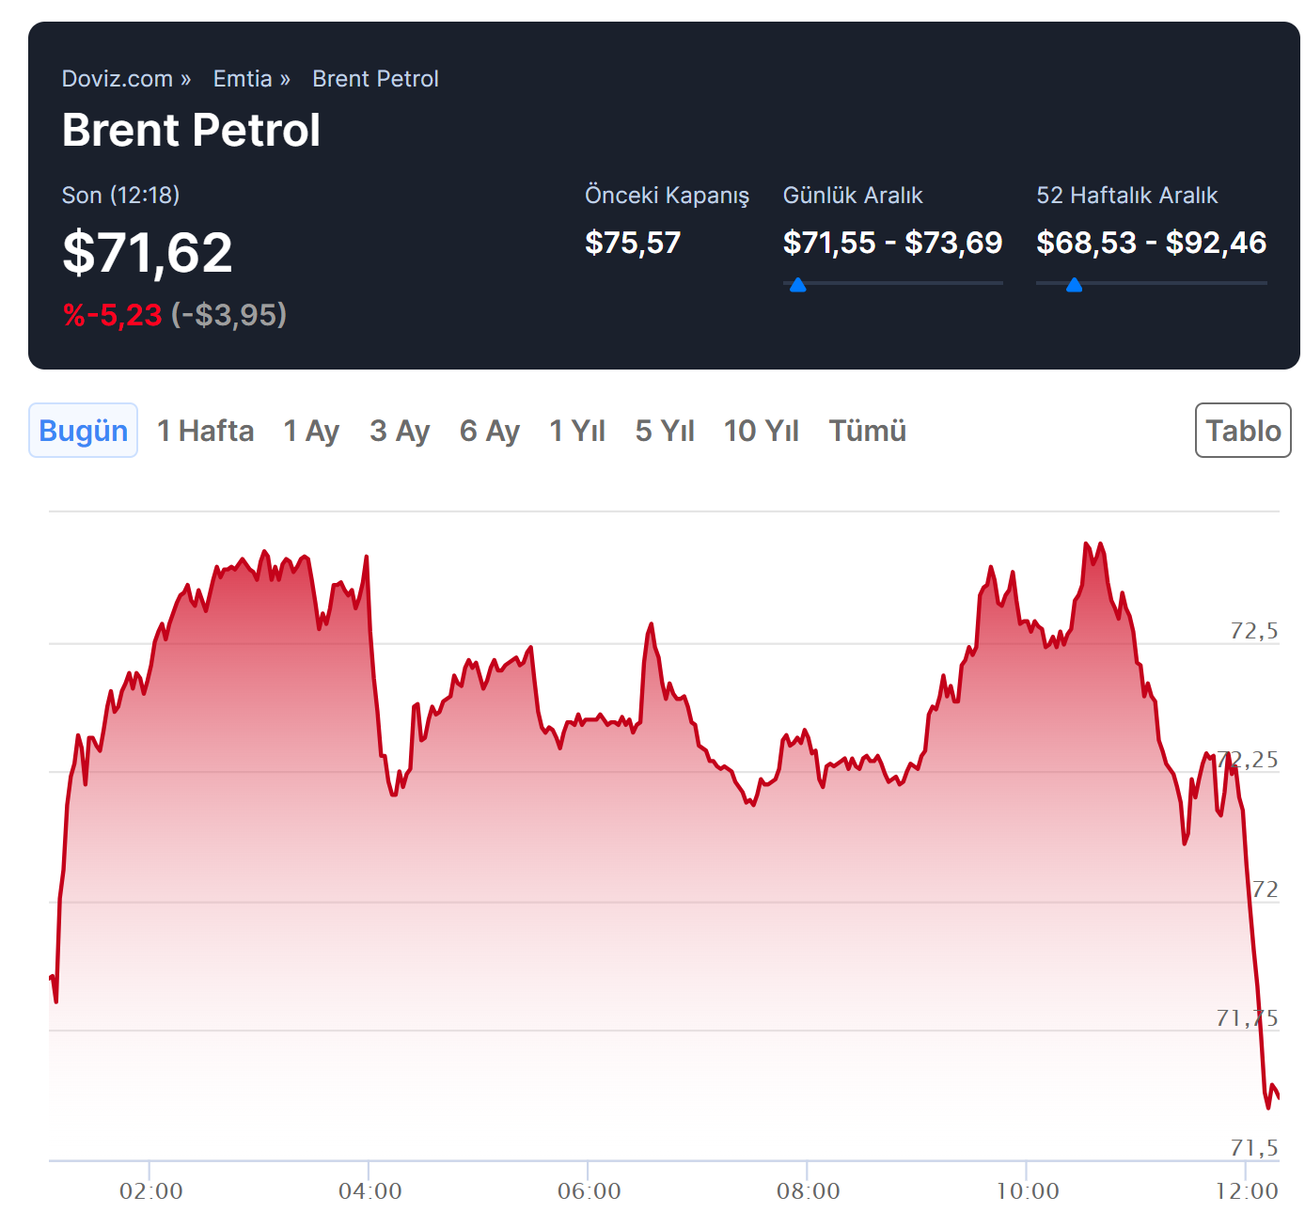1305x1228 pixels.
Task: Switch chart to 6 Ay
Action: pos(489,431)
